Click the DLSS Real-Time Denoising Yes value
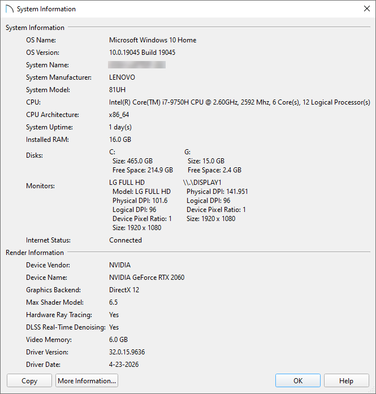376x394 pixels. 114,327
